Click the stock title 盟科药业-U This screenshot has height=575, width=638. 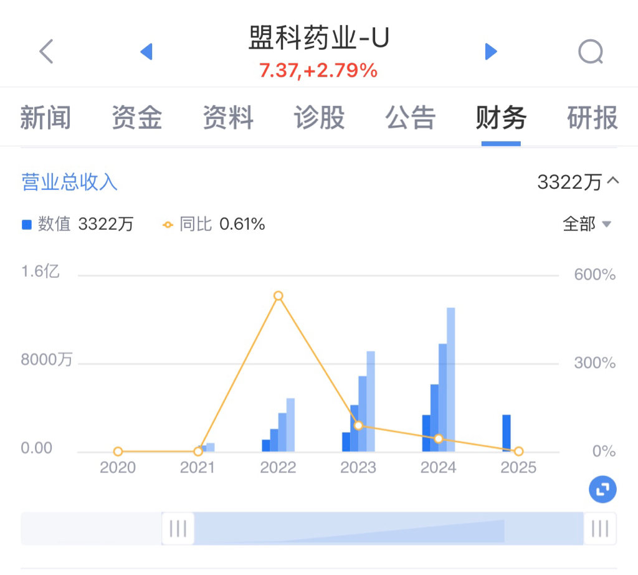[x=319, y=37]
